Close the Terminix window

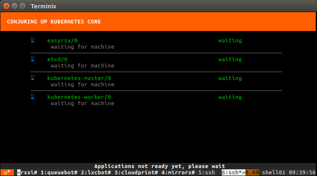click(6, 6)
